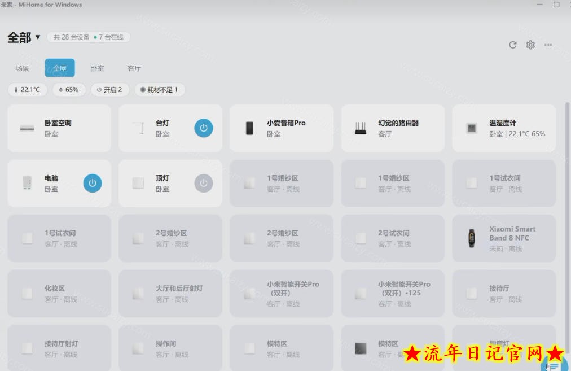Viewport: 571px width, 371px height.
Task: Open the 卧室空调 device card
Action: pyautogui.click(x=59, y=128)
